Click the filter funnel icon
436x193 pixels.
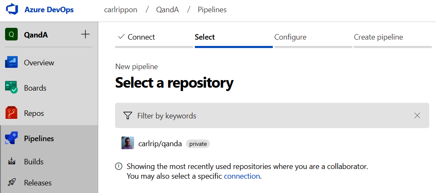pos(128,115)
